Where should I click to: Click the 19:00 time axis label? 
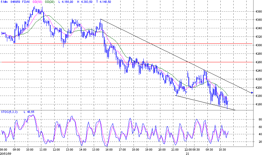(x=148, y=150)
